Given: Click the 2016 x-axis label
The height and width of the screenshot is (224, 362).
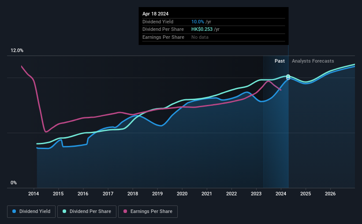Looking at the screenshot, I should pos(83,194).
